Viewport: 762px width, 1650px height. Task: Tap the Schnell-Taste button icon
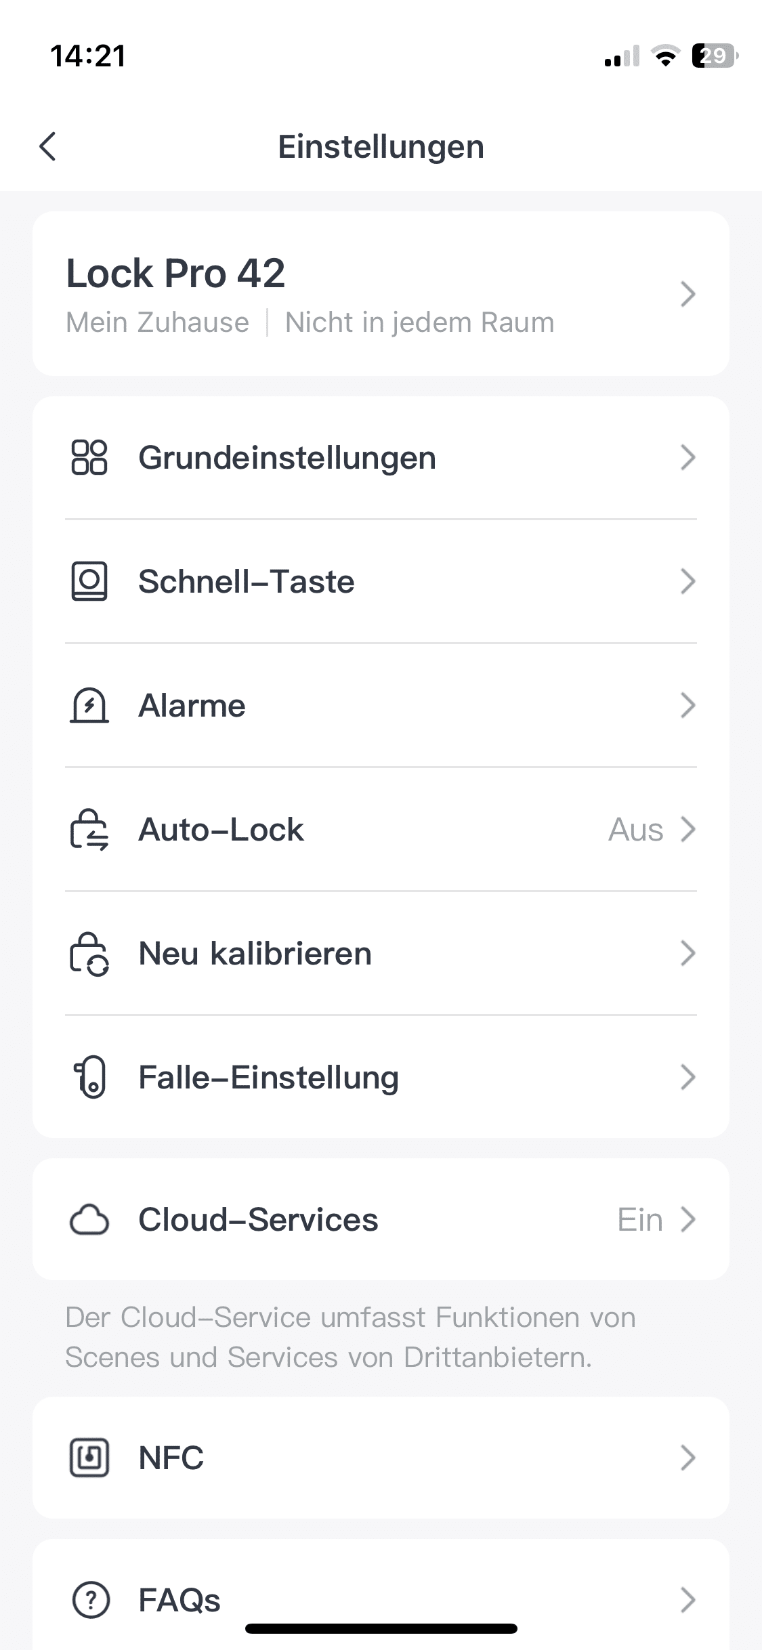(x=89, y=581)
